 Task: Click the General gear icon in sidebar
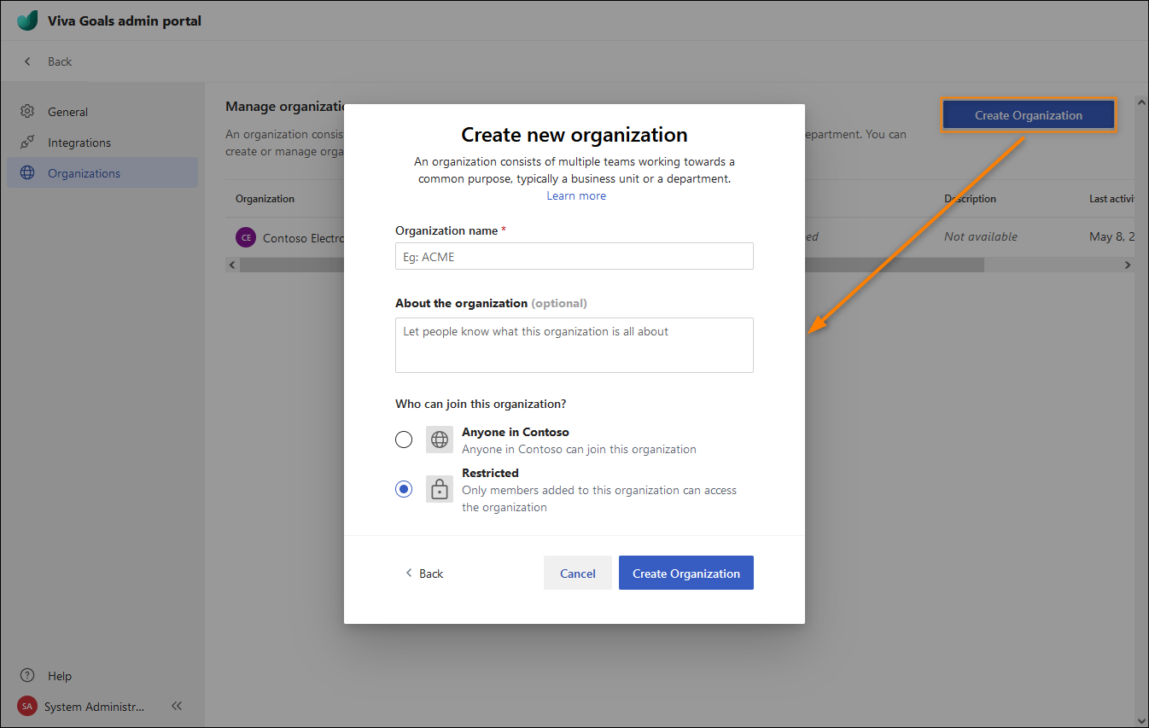(27, 112)
